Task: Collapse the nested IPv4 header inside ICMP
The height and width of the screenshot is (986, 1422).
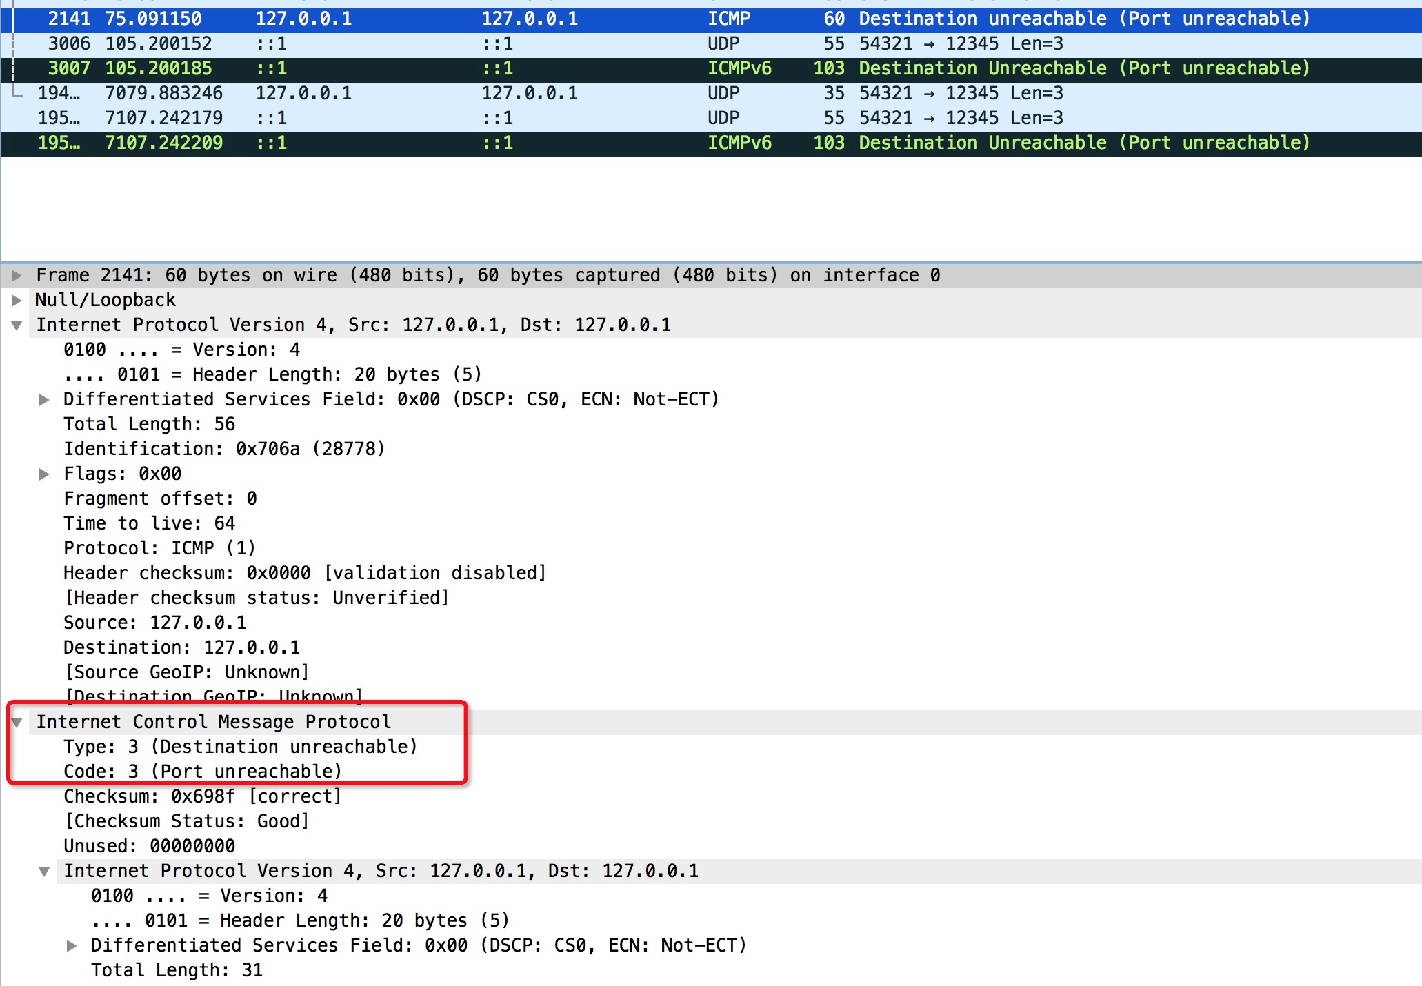Action: [x=44, y=872]
